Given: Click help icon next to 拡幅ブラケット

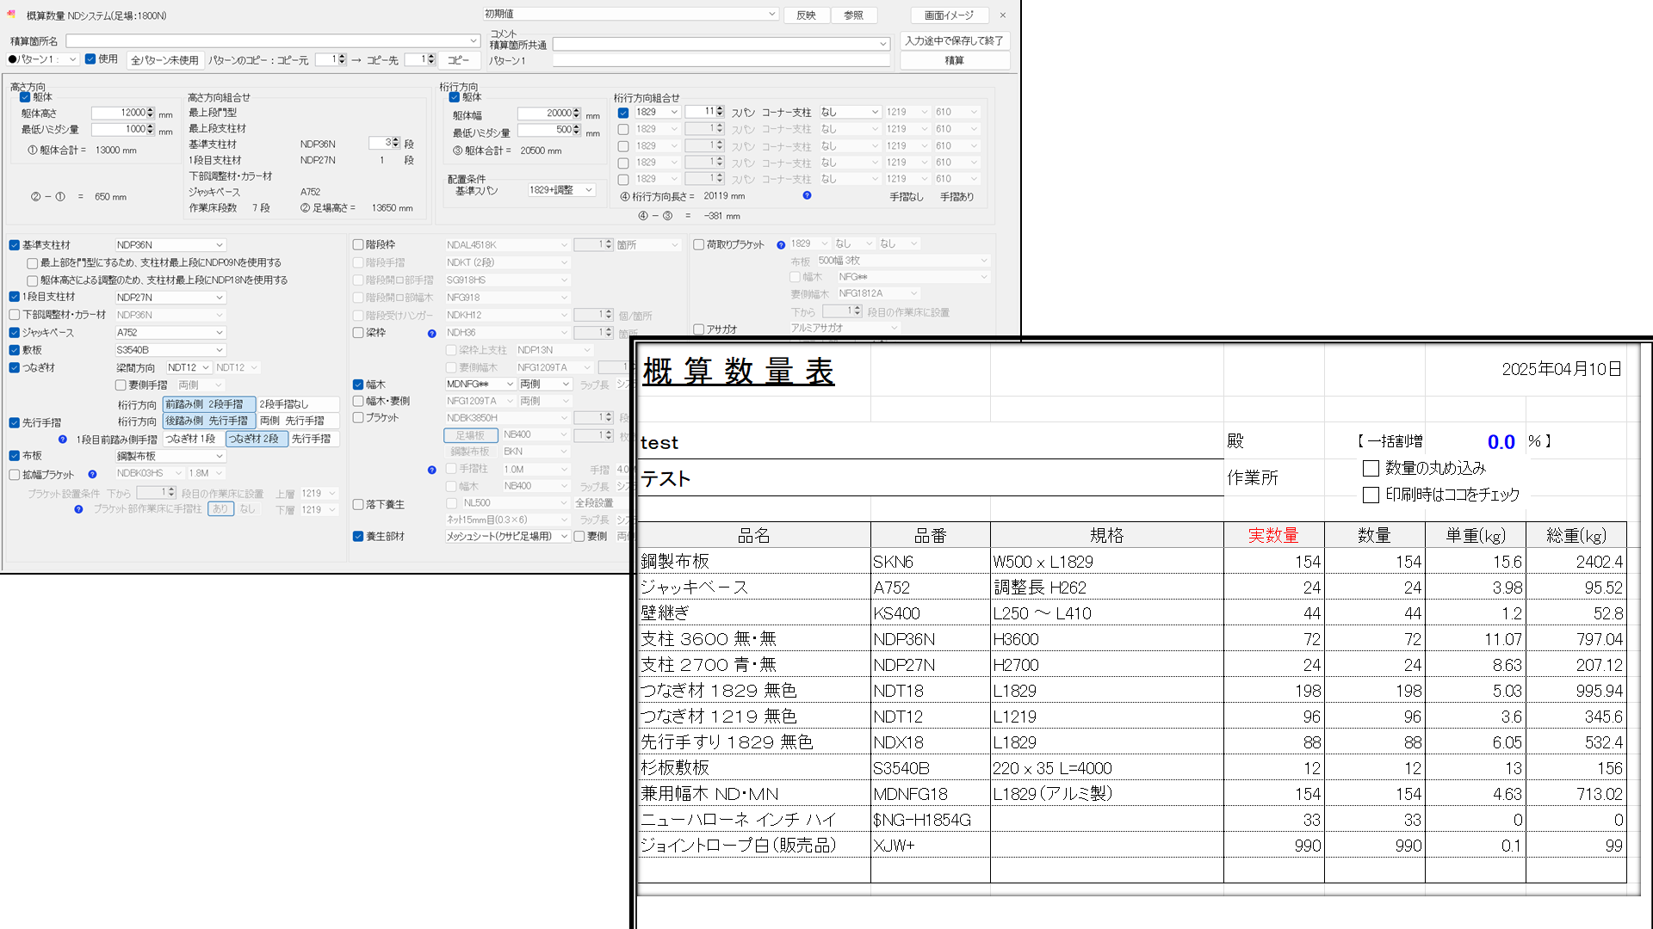Looking at the screenshot, I should 92,474.
